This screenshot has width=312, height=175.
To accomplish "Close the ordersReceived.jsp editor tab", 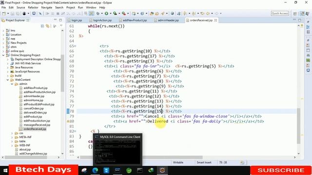I will click(215, 20).
